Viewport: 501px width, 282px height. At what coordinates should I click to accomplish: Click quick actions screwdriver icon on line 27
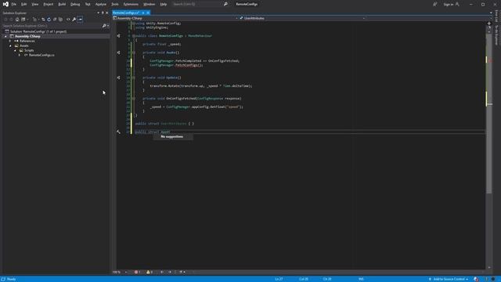(x=118, y=132)
